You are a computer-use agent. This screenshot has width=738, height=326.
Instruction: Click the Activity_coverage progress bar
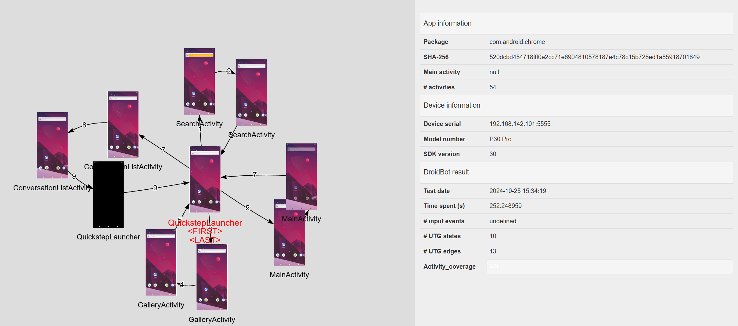point(609,267)
